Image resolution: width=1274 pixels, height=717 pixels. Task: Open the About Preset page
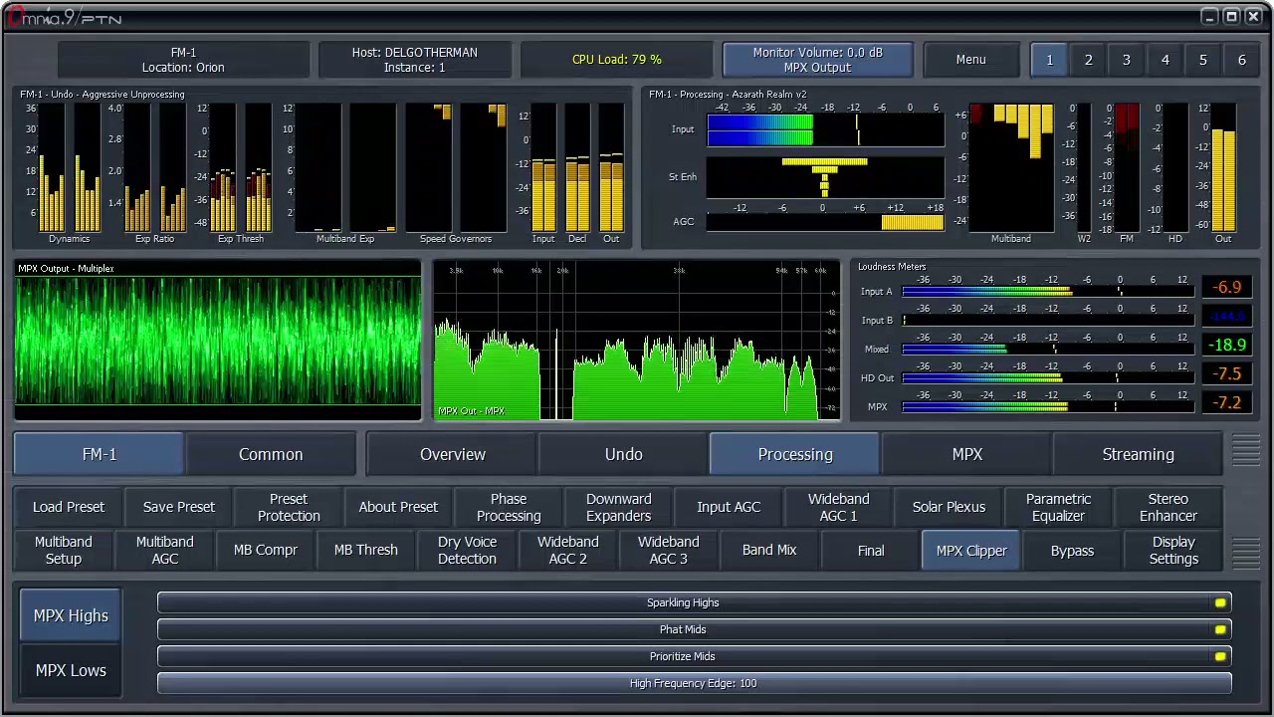pos(398,507)
